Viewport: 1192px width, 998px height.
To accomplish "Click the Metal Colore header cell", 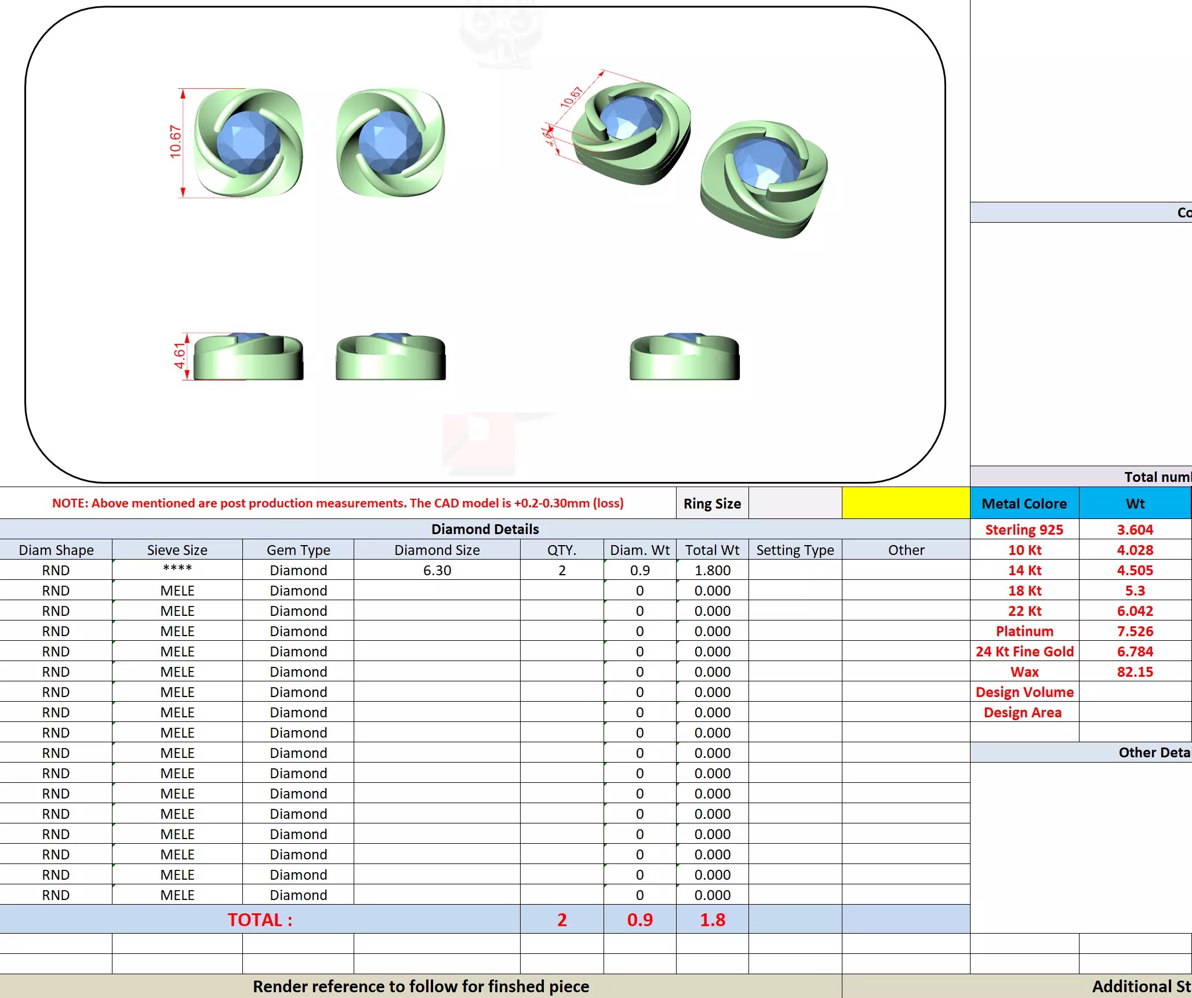I will pos(1024,503).
